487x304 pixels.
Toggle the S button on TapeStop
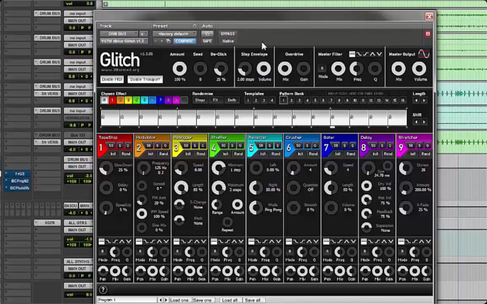point(120,145)
